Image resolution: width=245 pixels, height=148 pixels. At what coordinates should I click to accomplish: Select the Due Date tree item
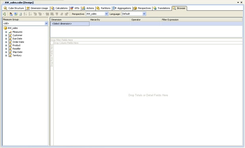17,39
